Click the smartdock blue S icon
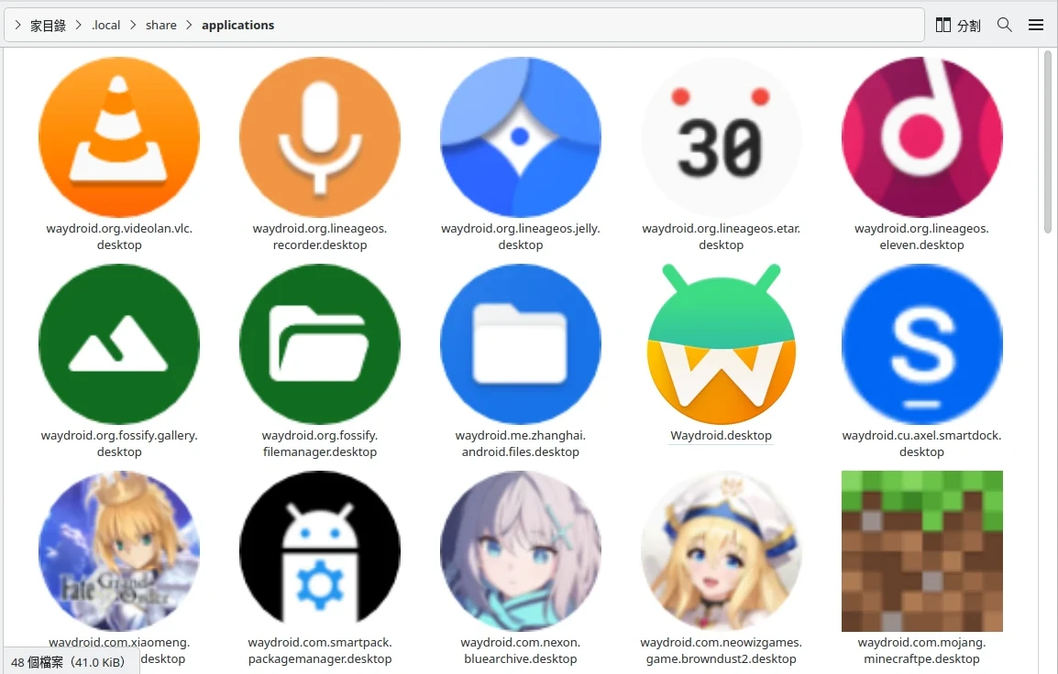The width and height of the screenshot is (1058, 674). tap(921, 344)
